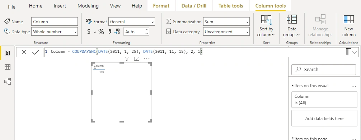Click the visual filter funnel icon

click(126, 59)
